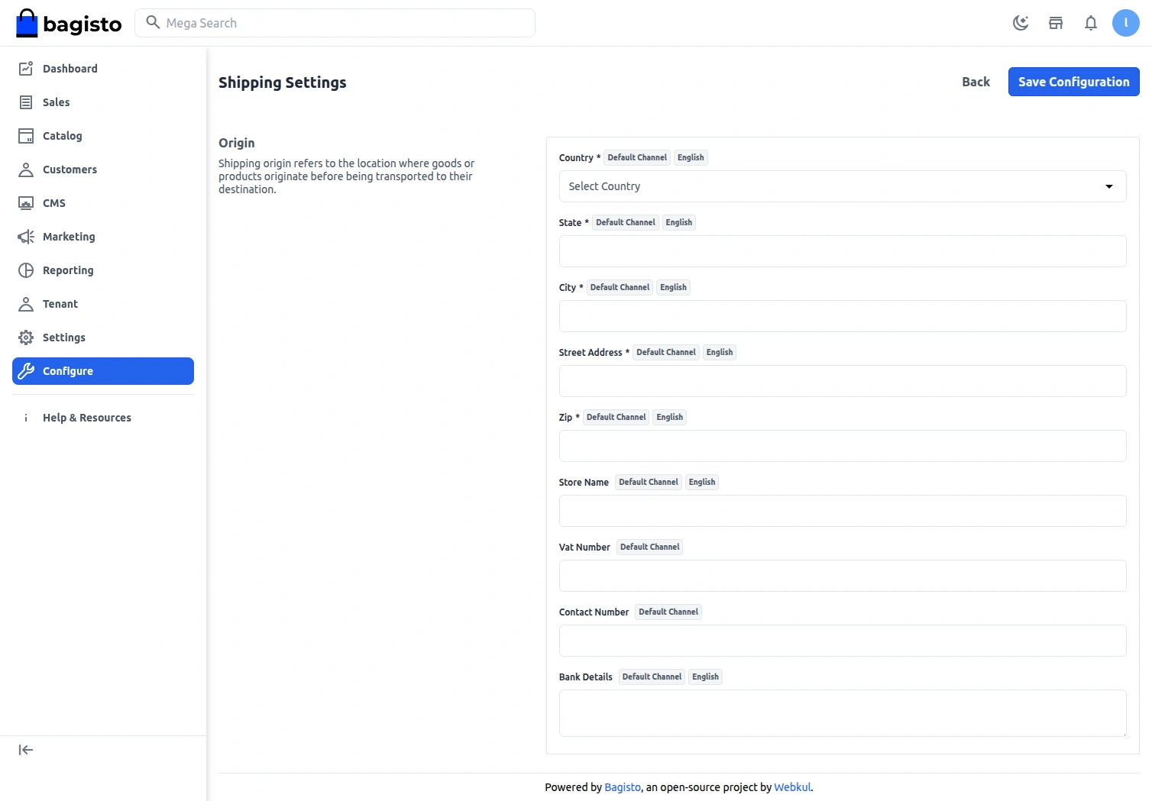The height and width of the screenshot is (801, 1152).
Task: Open the visit shop storefront icon
Action: click(1056, 23)
